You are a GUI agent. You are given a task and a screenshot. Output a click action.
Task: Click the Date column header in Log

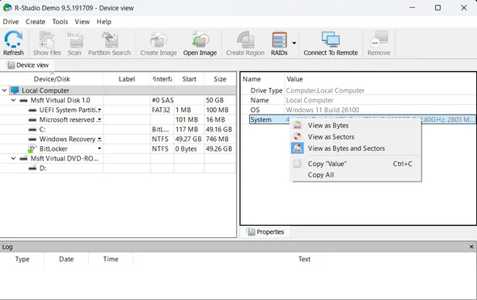point(66,259)
